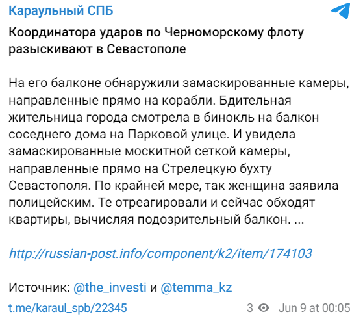Viewport: 363px width, 321px height.
Task: Click the t.me/karaul_spb/22345 post link
Action: [x=68, y=308]
